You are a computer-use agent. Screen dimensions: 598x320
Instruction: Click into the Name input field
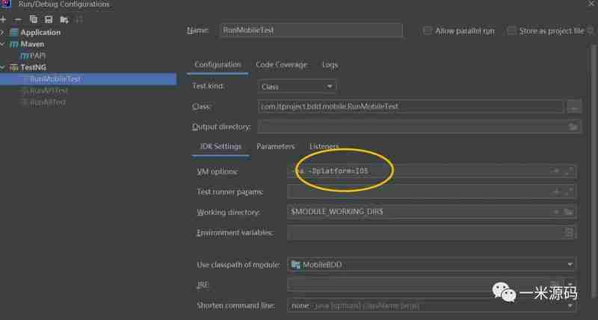311,30
